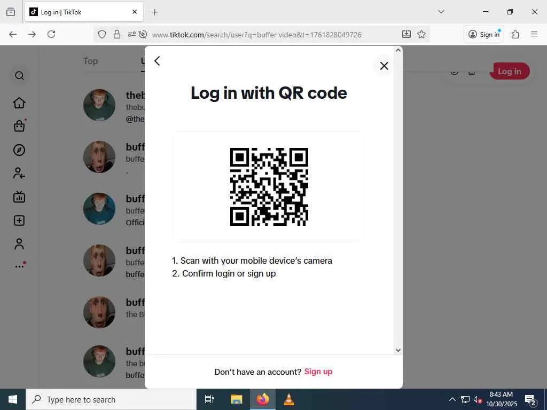Reload the TikTok page
The height and width of the screenshot is (410, 547).
tap(51, 34)
